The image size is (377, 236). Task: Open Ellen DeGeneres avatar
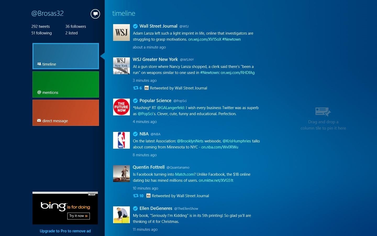tap(121, 215)
